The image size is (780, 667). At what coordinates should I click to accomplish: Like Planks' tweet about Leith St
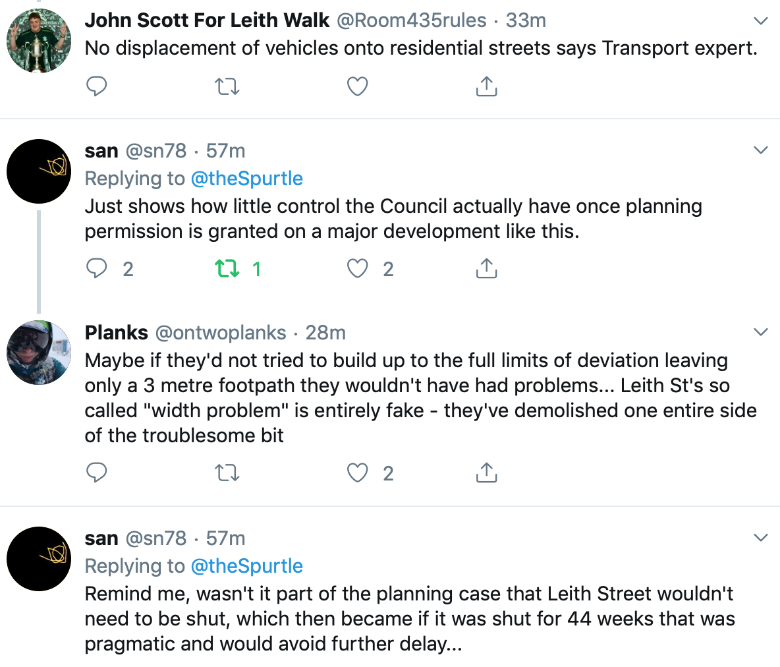click(x=357, y=473)
